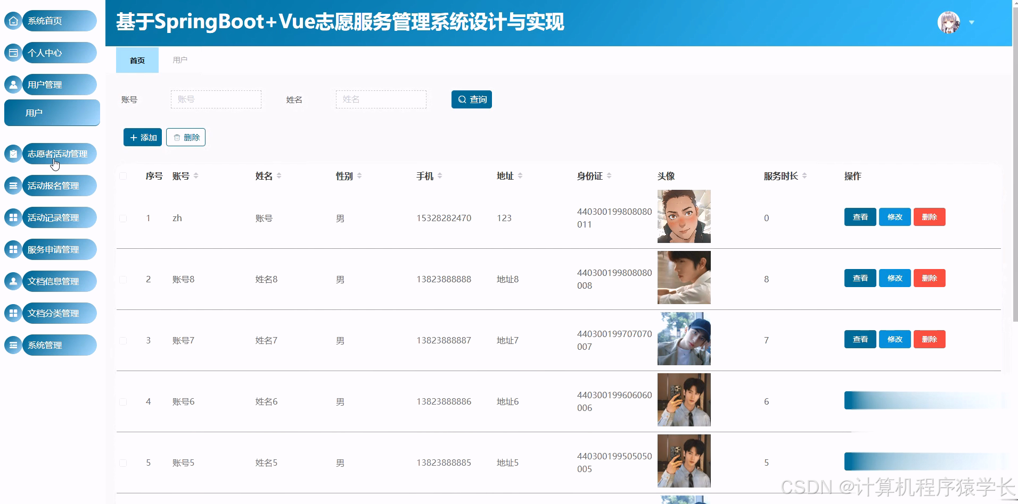Open the avatar image in the 账号7 row
Screen dimensions: 1018x504
pyautogui.click(x=684, y=339)
